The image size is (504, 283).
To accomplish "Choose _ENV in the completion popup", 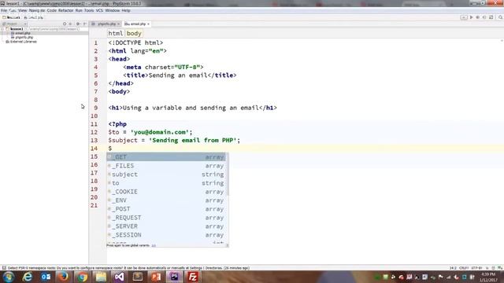I will 166,200.
